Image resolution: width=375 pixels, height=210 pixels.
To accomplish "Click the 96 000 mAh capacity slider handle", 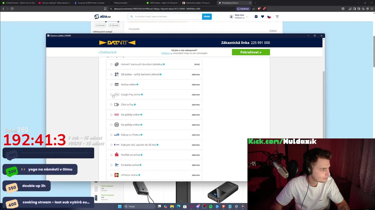I will 118,22.
